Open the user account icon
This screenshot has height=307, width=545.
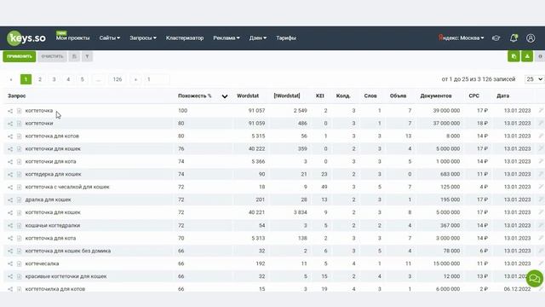tap(531, 38)
